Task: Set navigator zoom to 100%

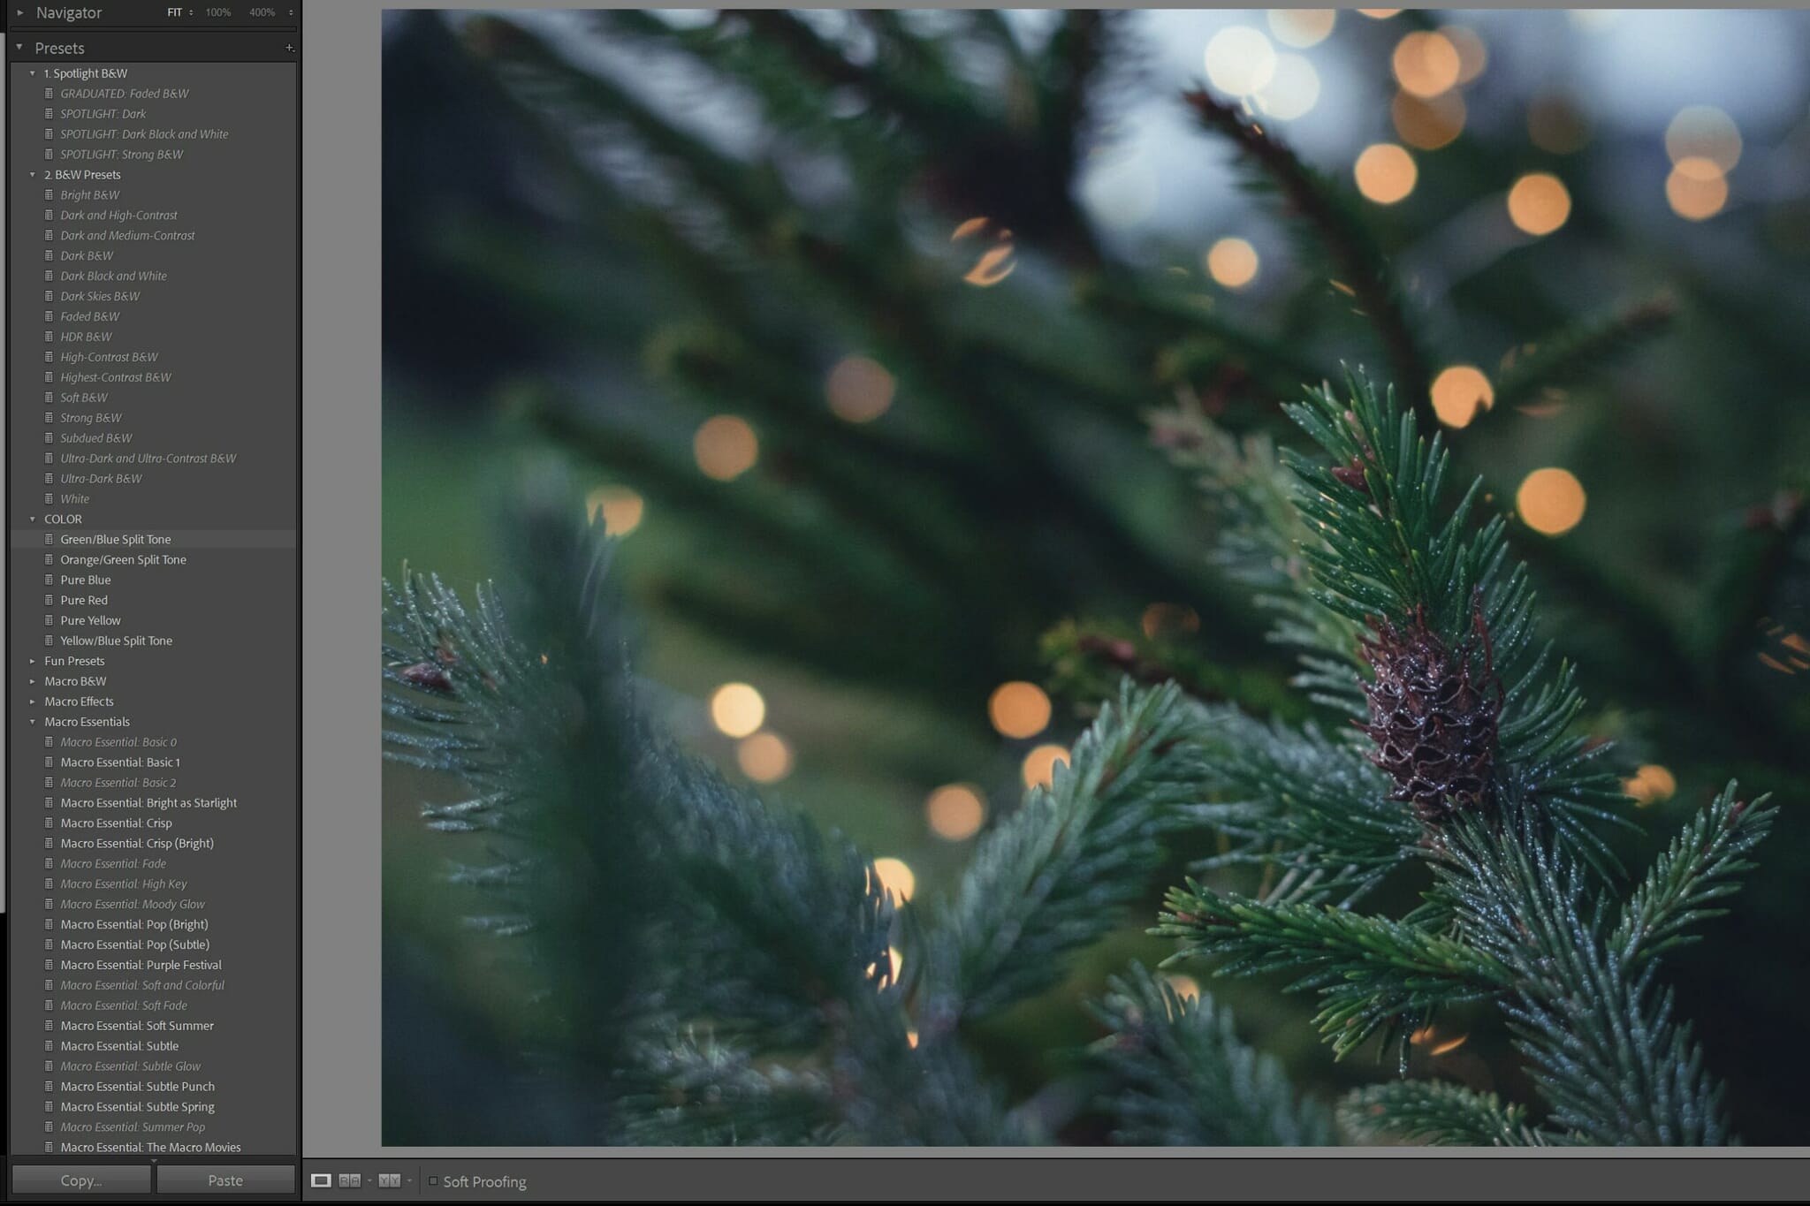Action: (x=217, y=12)
